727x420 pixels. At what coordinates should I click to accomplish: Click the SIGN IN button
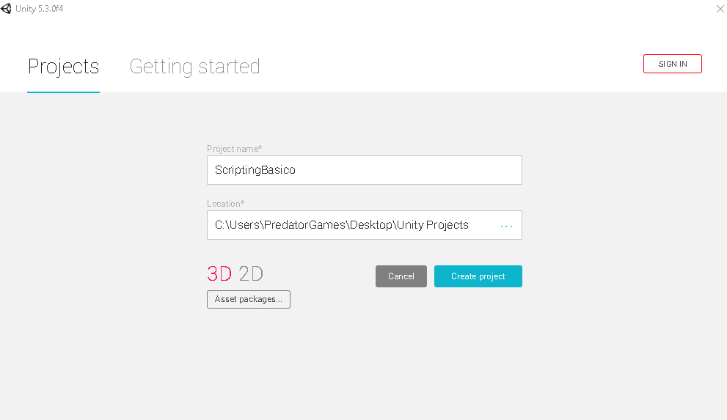672,64
